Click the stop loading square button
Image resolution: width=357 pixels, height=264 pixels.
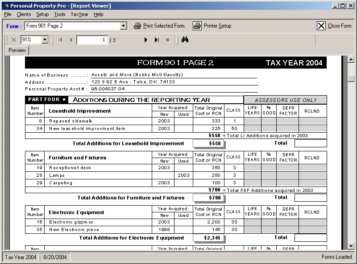point(168,40)
